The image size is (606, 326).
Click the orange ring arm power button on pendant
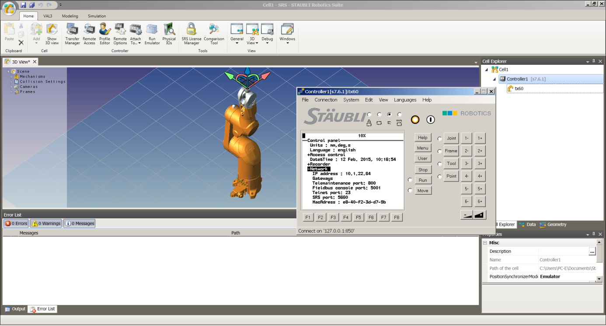click(415, 119)
